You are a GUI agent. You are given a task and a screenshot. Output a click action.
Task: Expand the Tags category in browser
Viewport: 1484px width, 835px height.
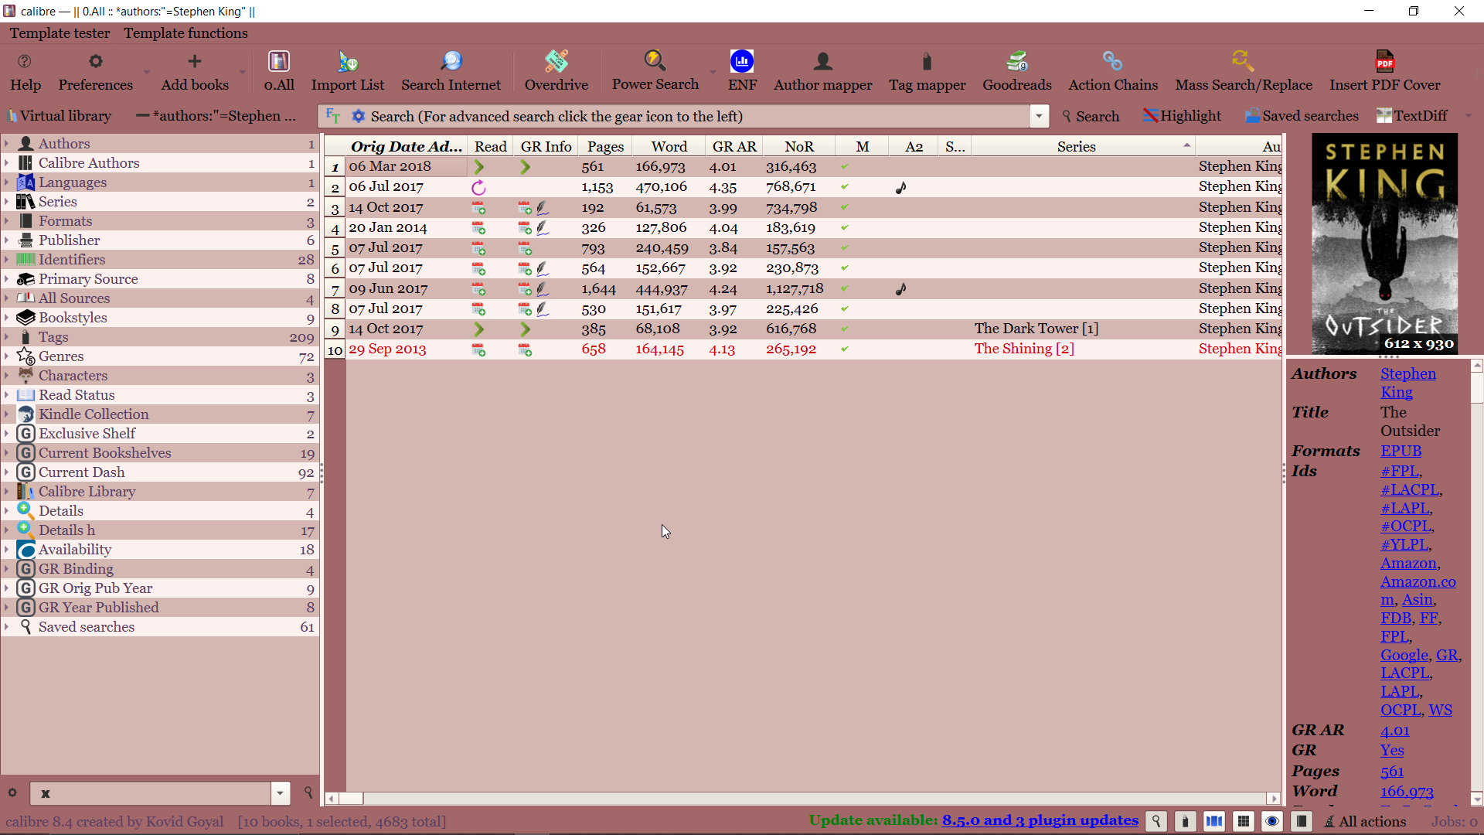7,337
